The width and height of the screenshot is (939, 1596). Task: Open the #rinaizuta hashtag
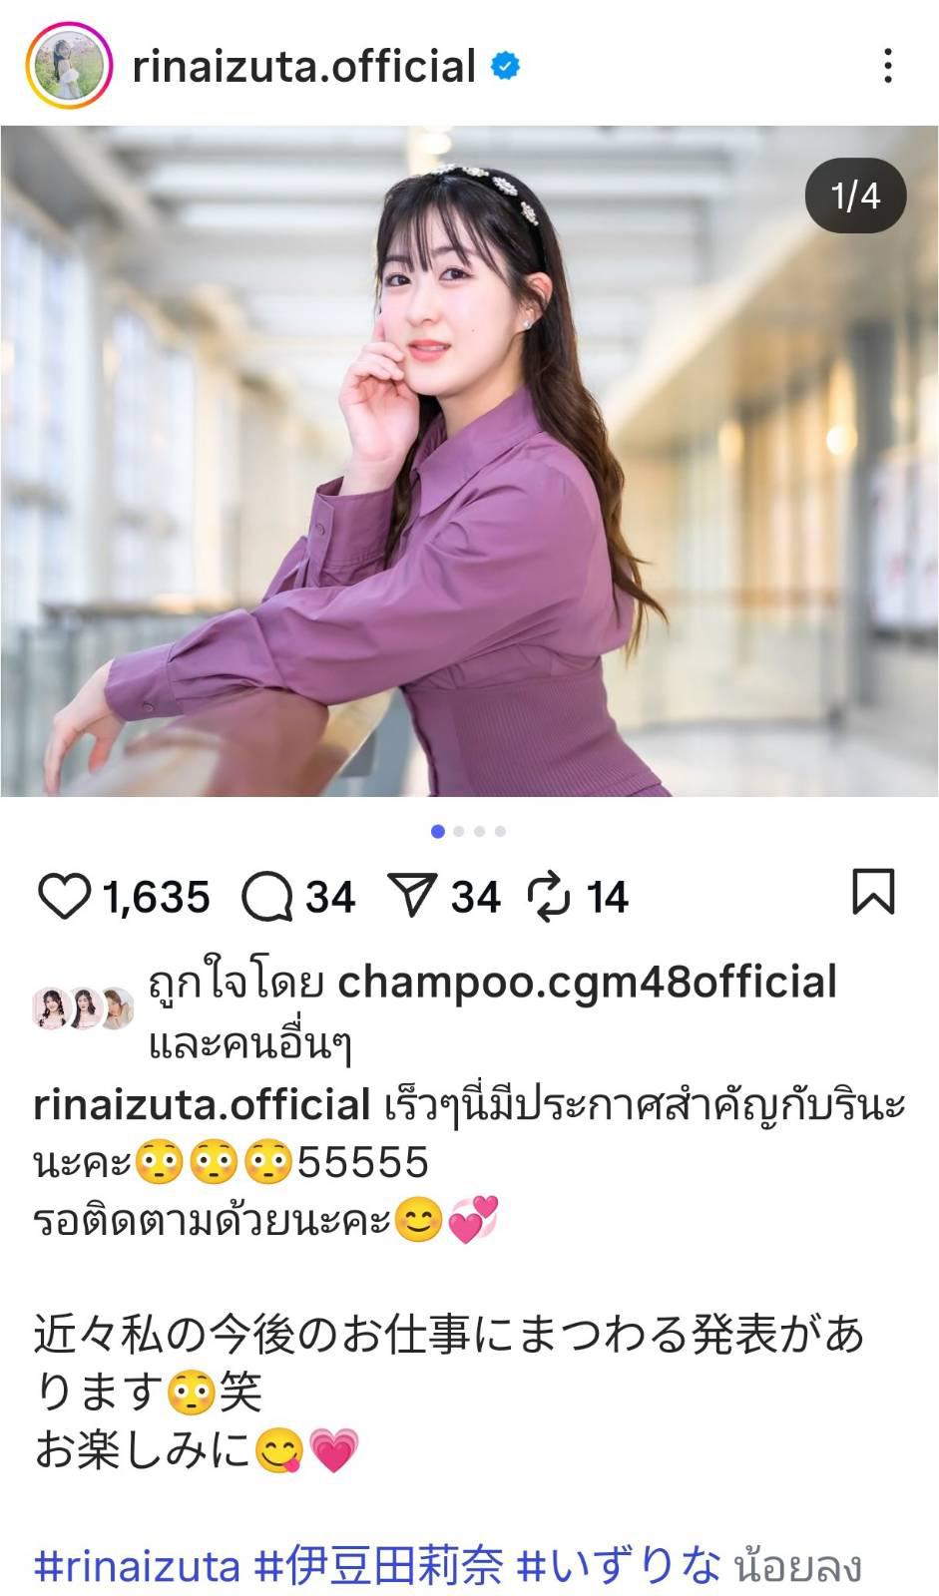pos(138,1565)
